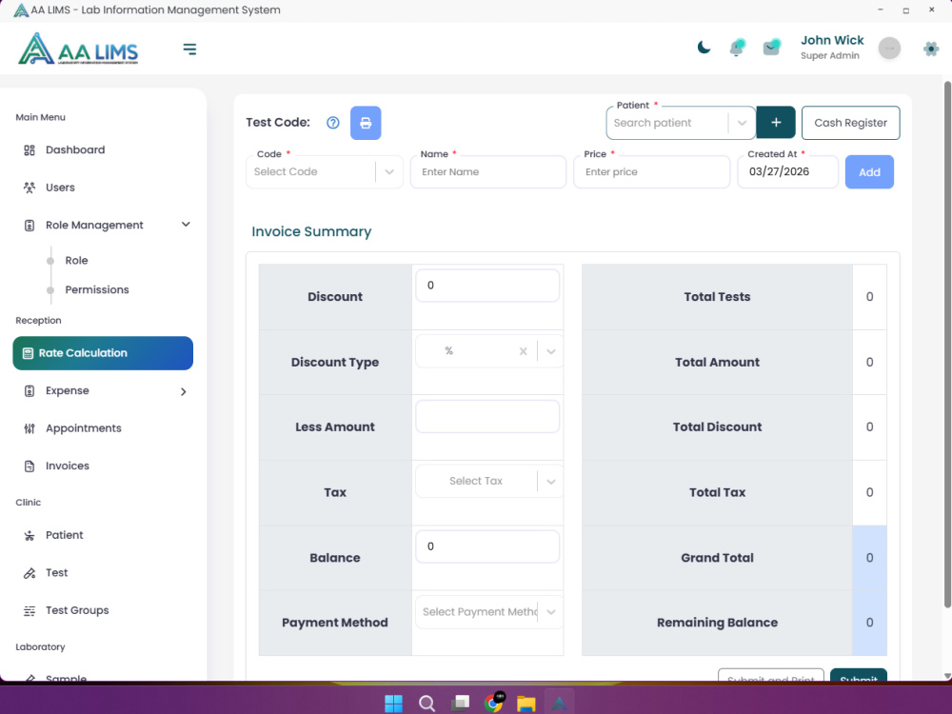
Task: Click the blue print button
Action: [366, 123]
